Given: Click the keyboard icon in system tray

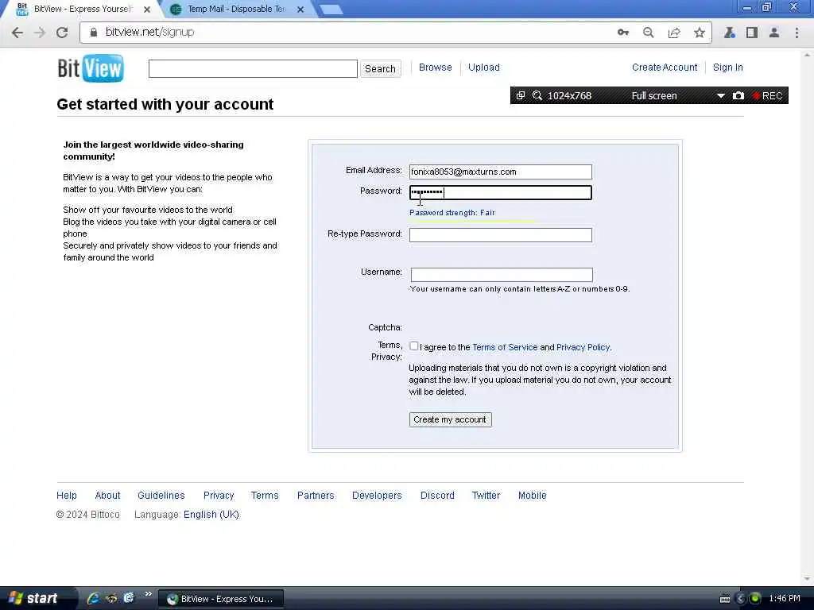Looking at the screenshot, I should tap(725, 599).
